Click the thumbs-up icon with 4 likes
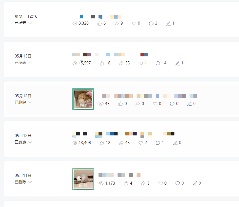 pos(126,183)
